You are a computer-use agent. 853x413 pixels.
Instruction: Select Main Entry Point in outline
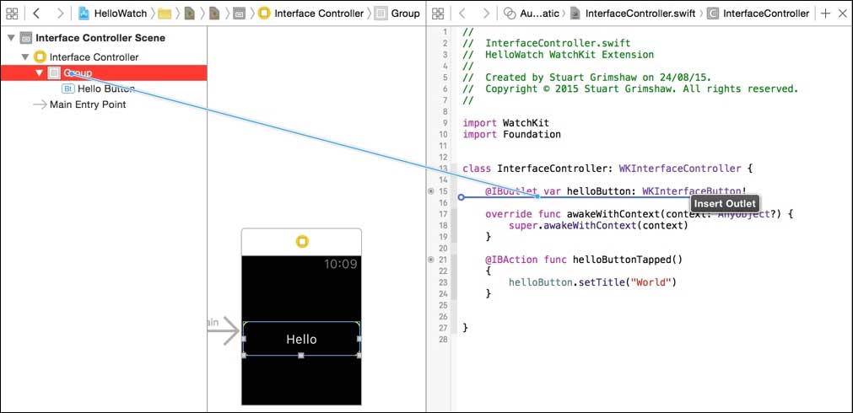point(87,105)
